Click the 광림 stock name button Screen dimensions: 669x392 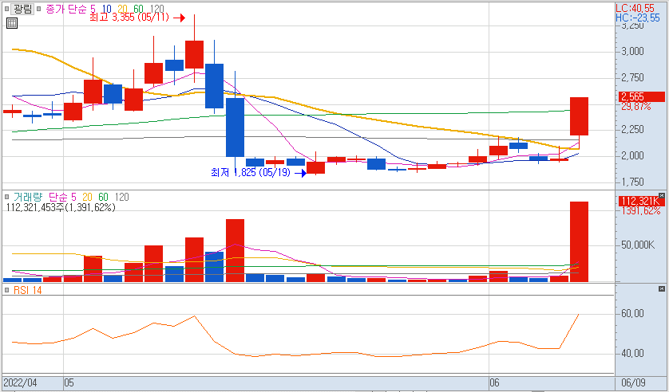click(23, 9)
